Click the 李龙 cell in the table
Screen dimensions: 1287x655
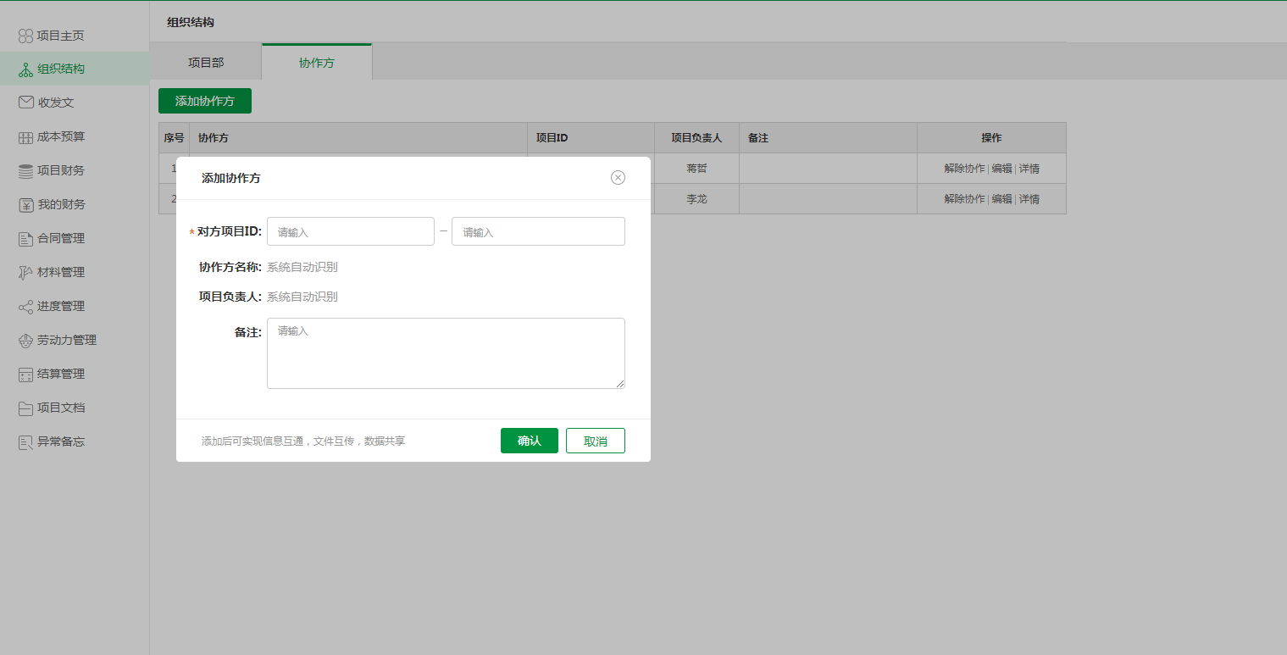tap(696, 199)
